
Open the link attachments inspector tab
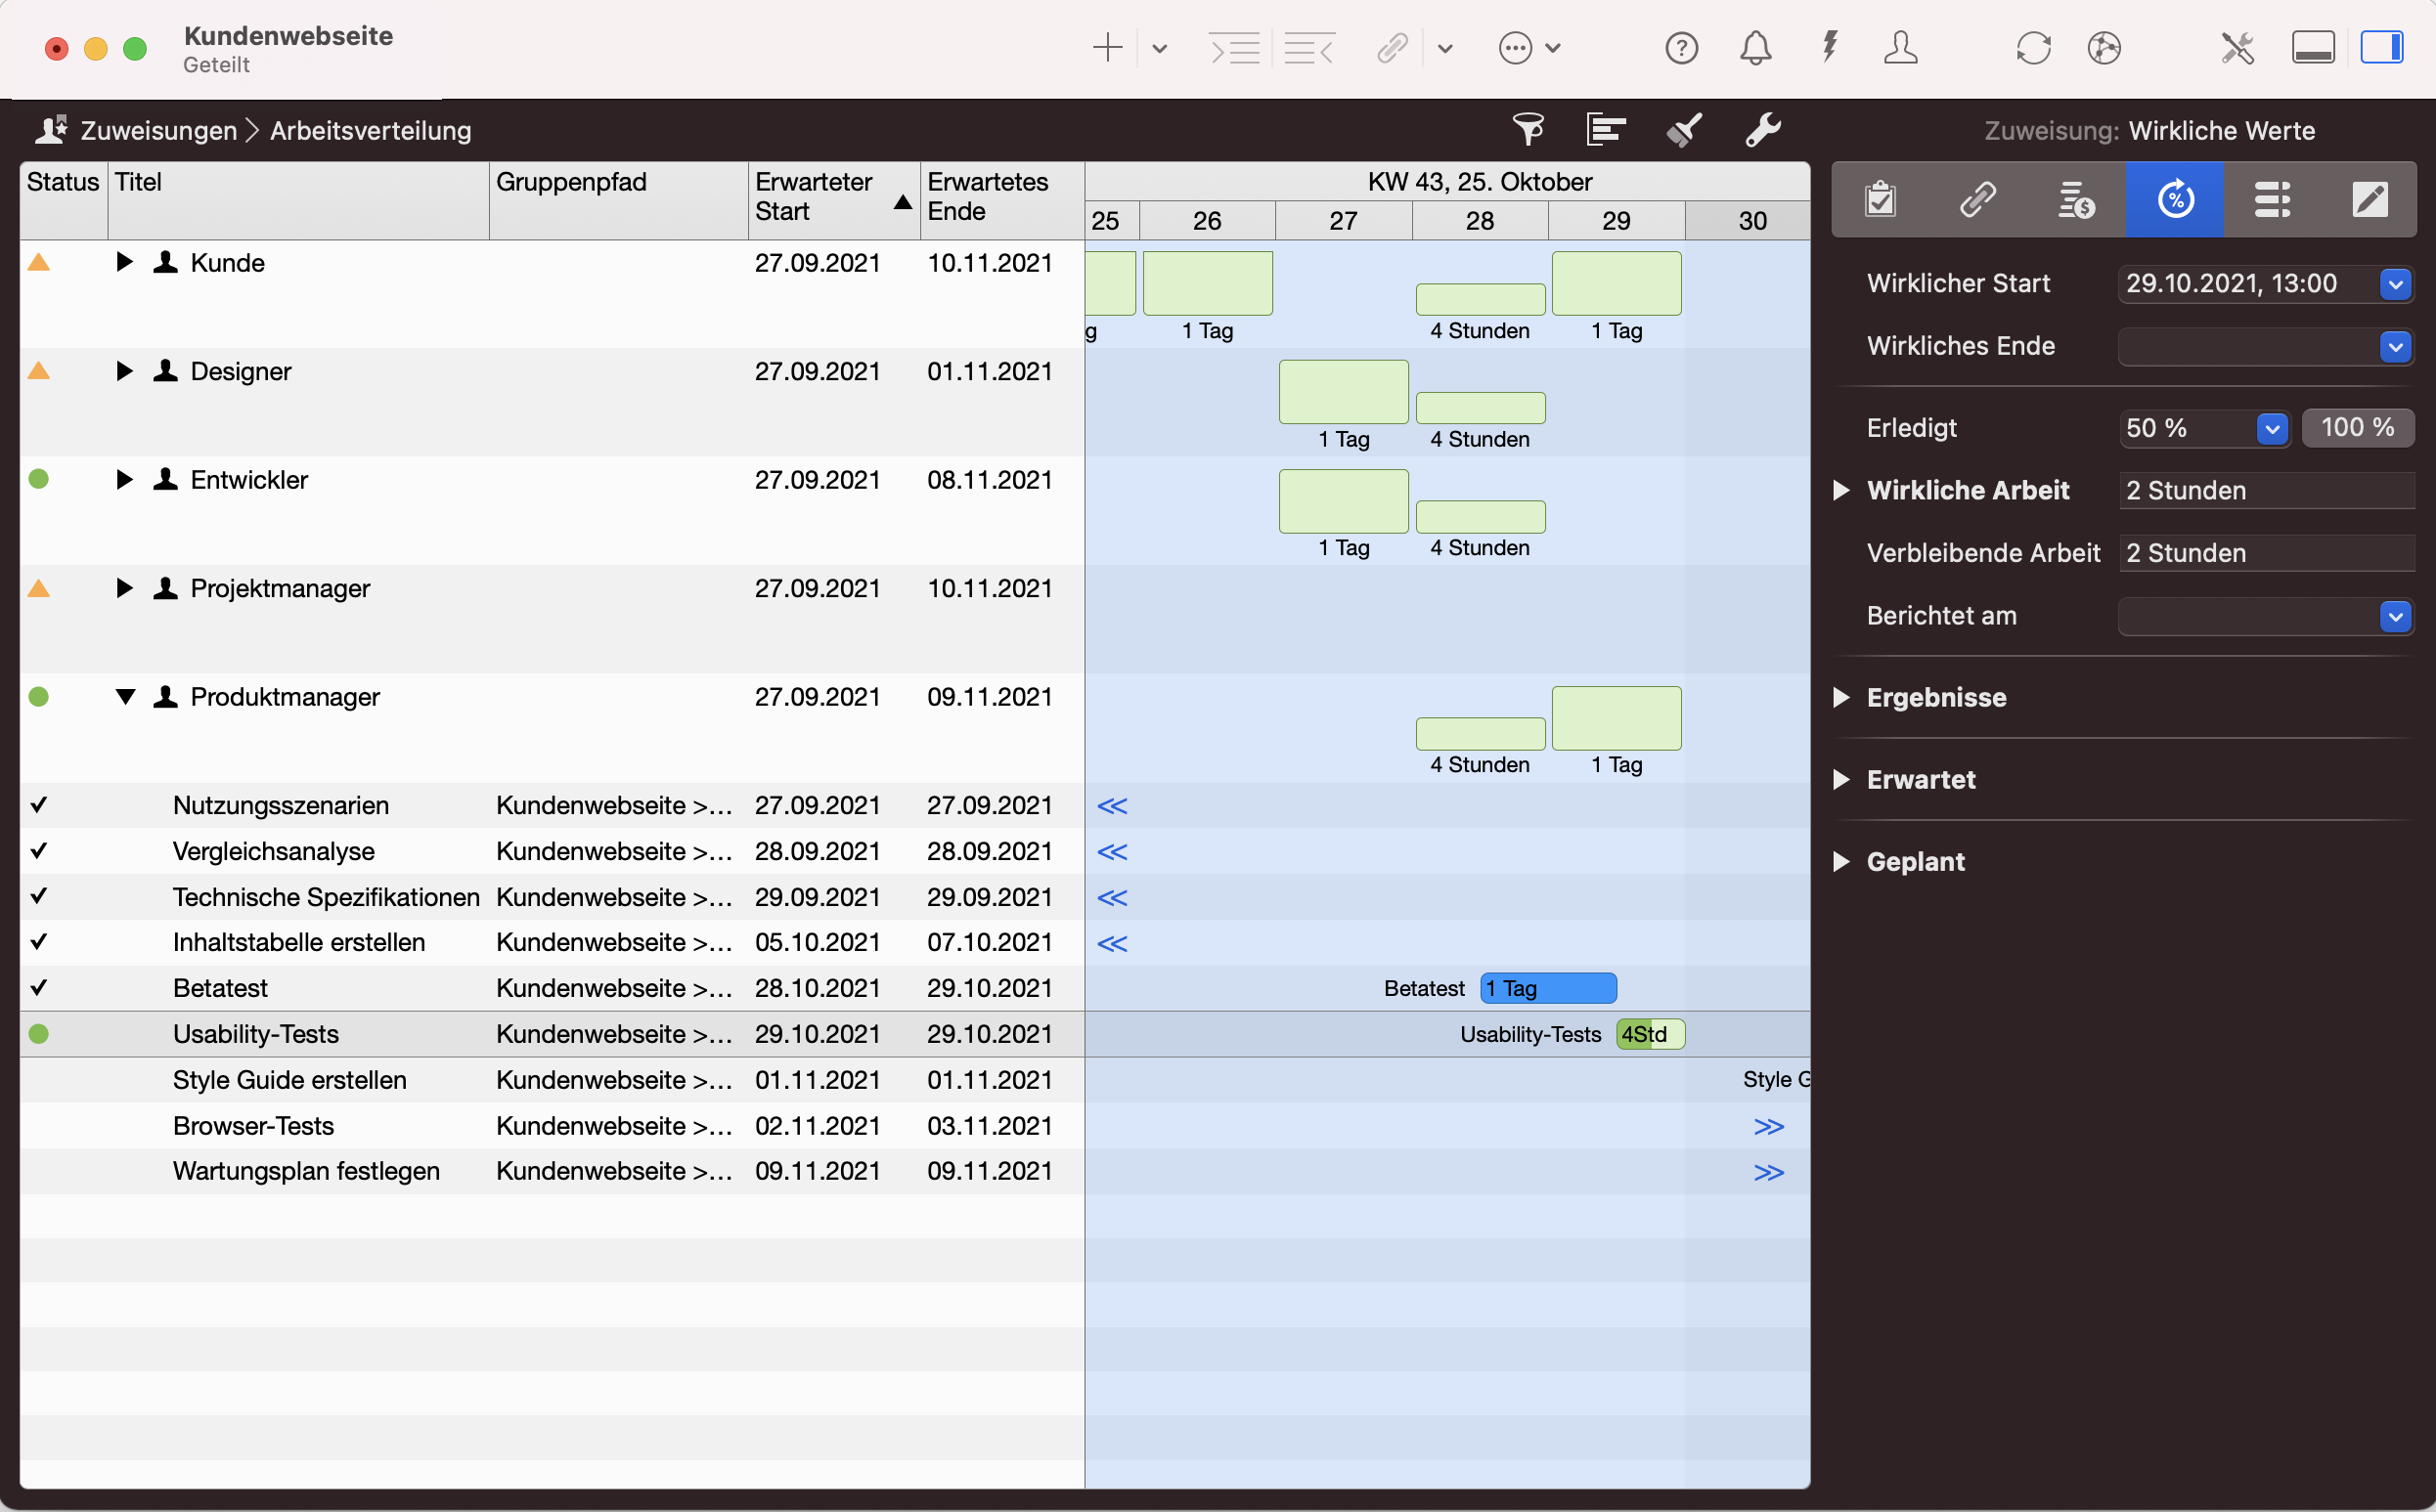coord(1976,200)
